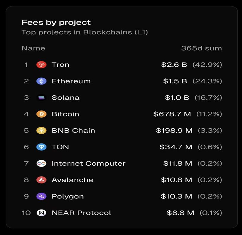Click the orange Bitcoin icon
242x235 pixels.
pyautogui.click(x=41, y=114)
